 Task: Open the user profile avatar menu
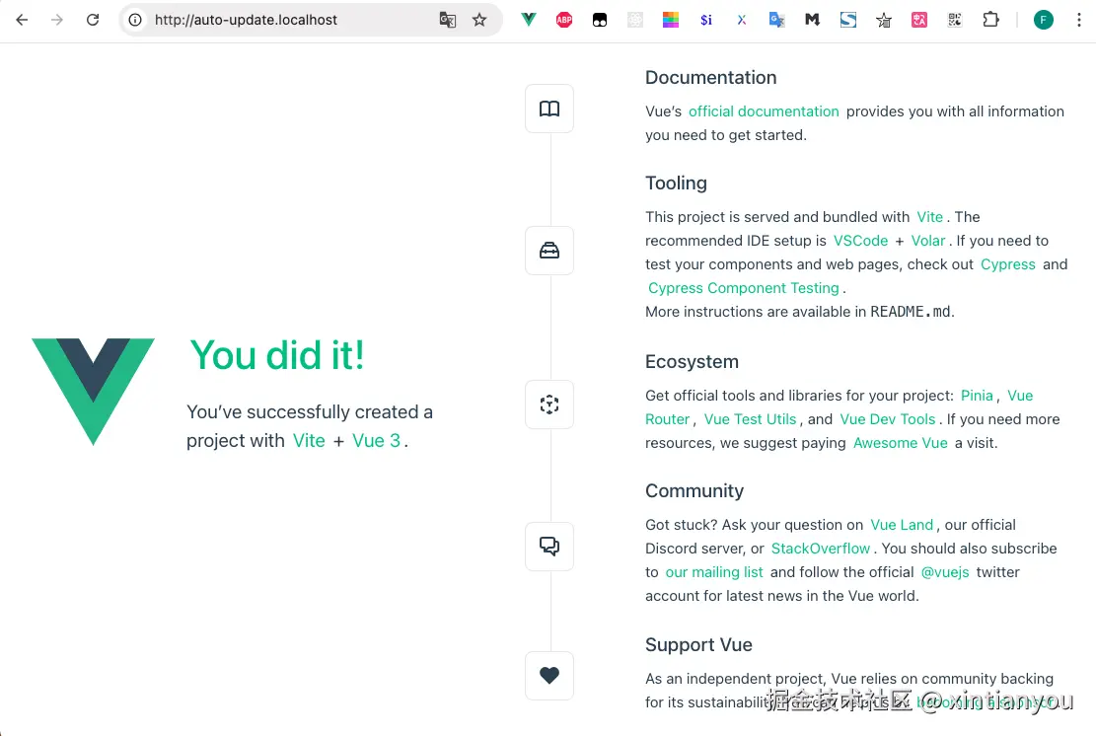[x=1044, y=20]
